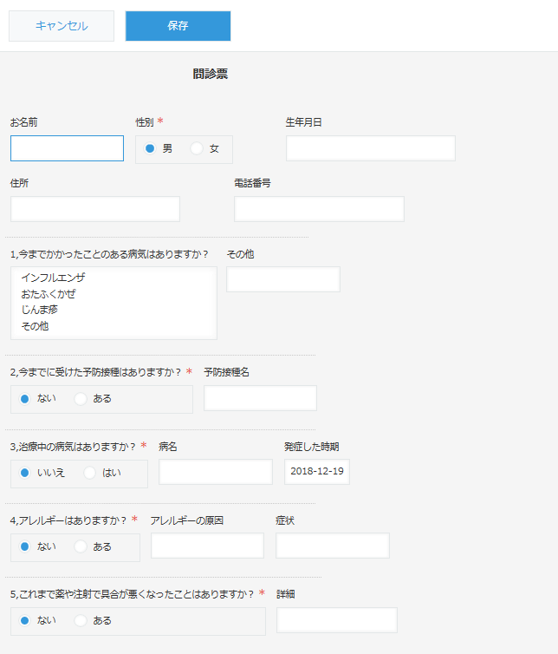Click the 予防接種名 input field
The height and width of the screenshot is (654, 558).
pyautogui.click(x=260, y=398)
